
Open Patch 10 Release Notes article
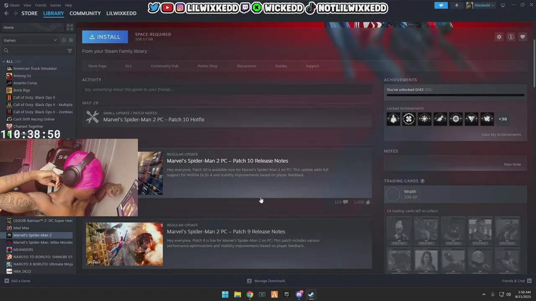point(227,161)
